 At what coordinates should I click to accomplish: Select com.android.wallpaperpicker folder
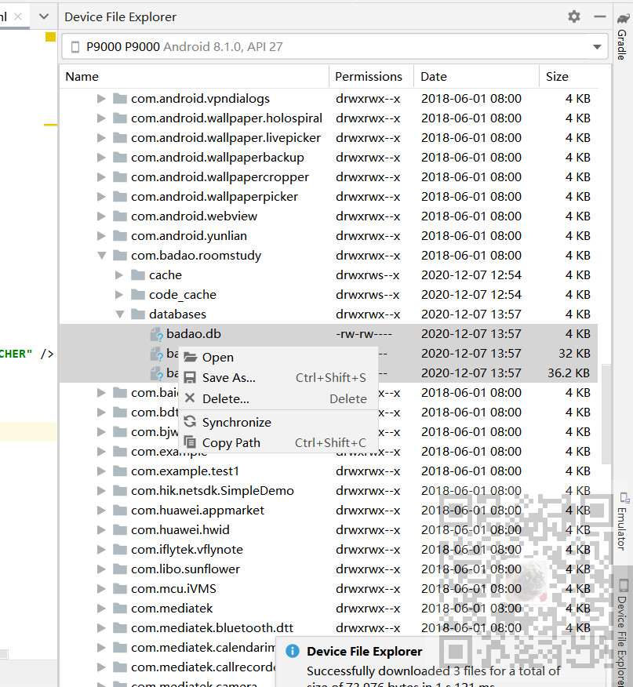click(x=214, y=197)
